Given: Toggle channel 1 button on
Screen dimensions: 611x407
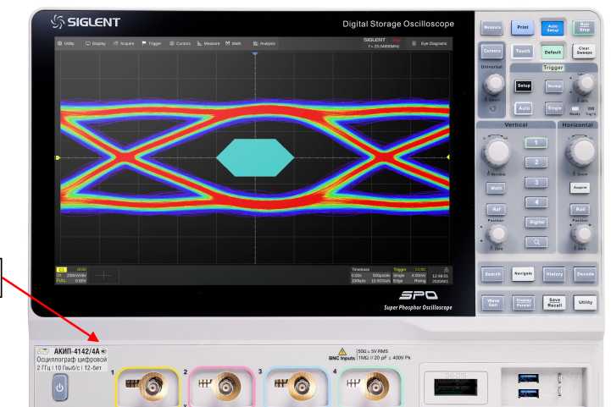Looking at the screenshot, I should tap(536, 143).
